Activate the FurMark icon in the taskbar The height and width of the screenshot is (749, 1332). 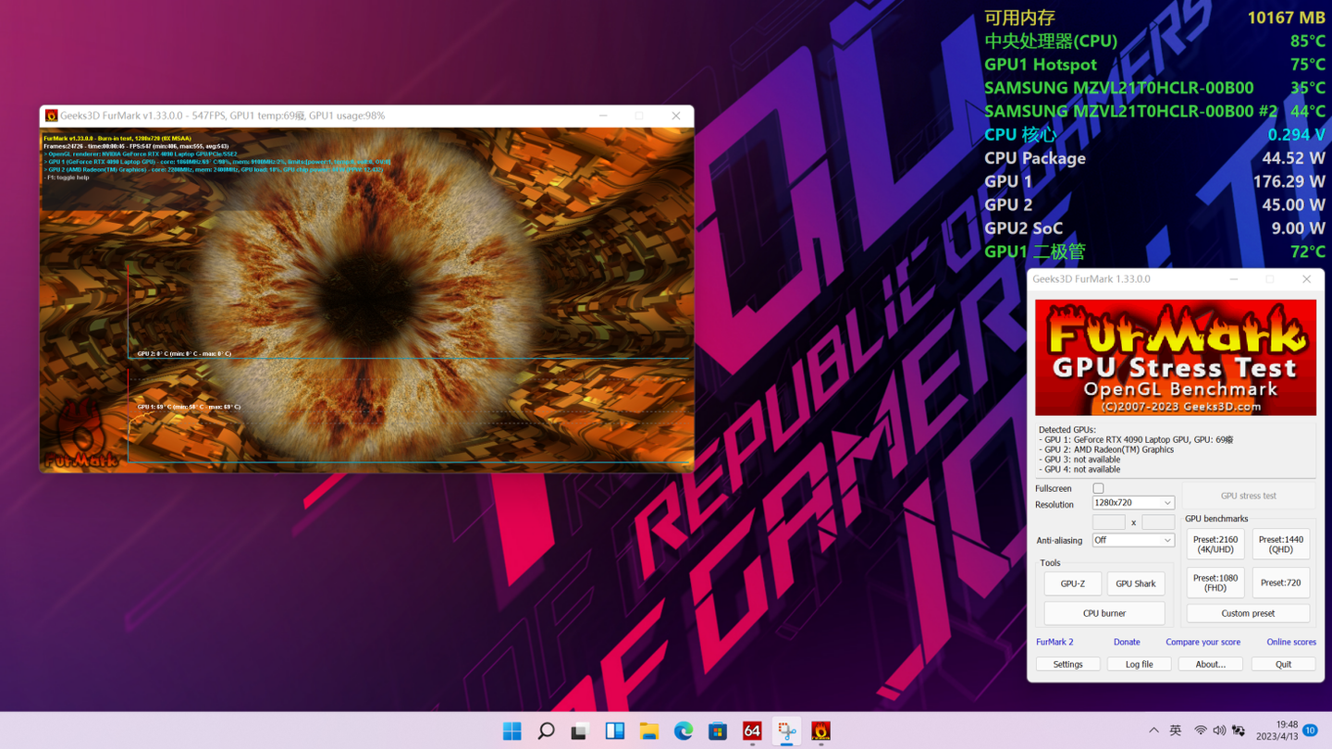(820, 731)
